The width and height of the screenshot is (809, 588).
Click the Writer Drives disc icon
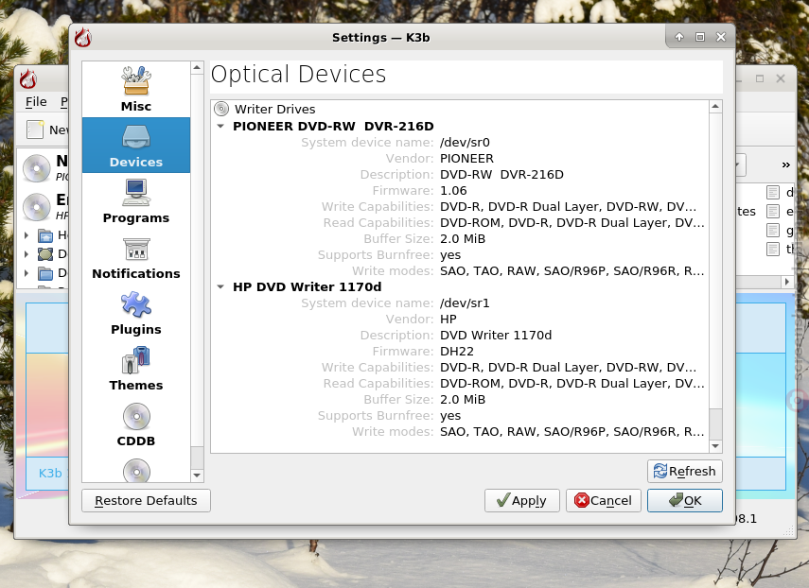click(x=221, y=109)
